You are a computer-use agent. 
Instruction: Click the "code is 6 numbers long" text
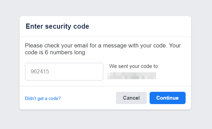tap(56, 53)
